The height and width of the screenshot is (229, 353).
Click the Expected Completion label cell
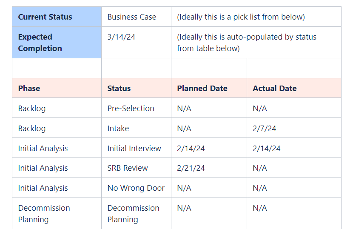pos(57,43)
